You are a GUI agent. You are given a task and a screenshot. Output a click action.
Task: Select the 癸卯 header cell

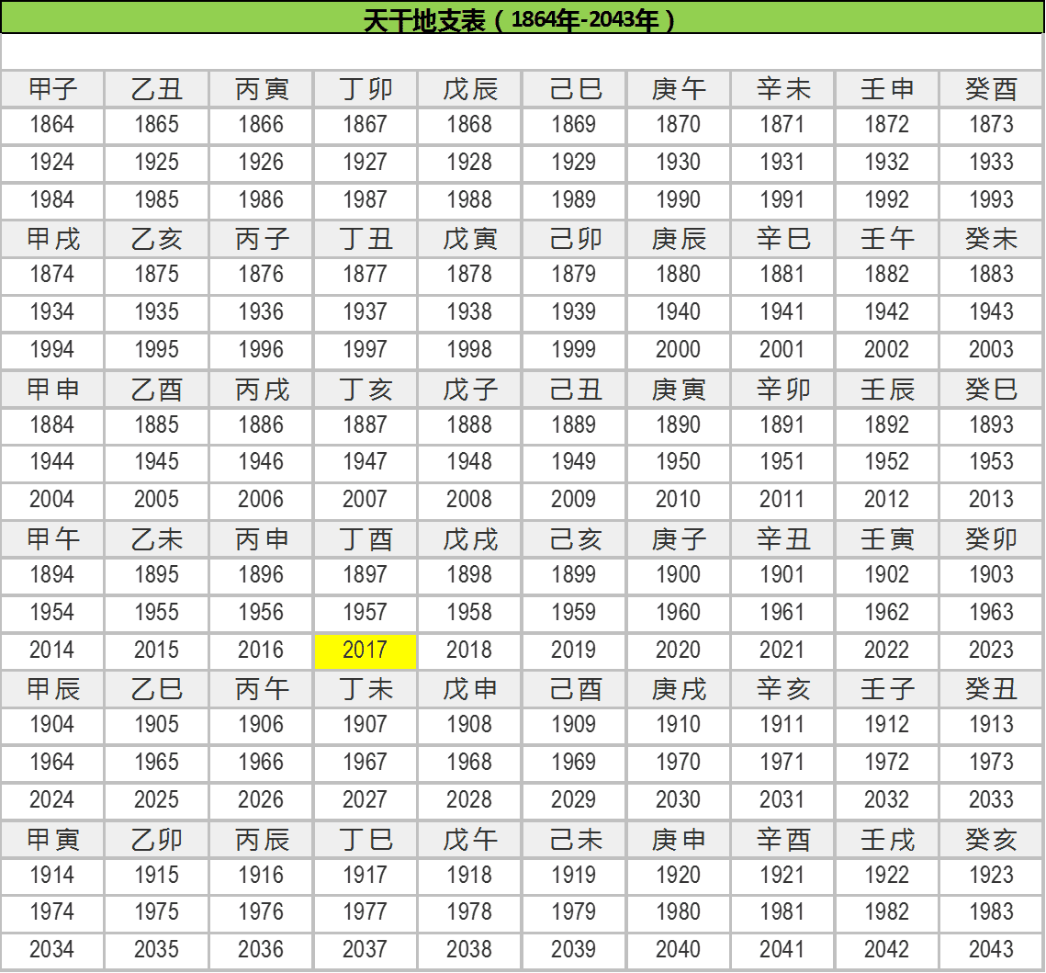coord(991,539)
